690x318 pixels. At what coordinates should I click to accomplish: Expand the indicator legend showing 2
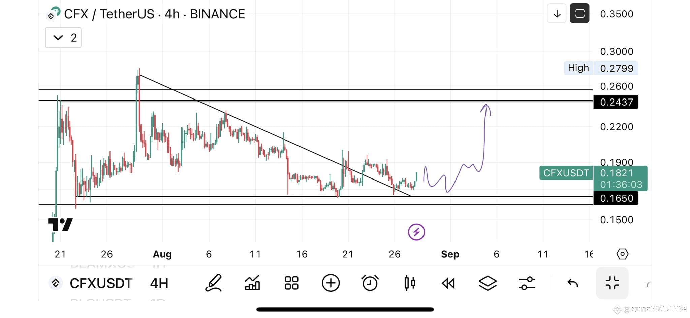[63, 38]
